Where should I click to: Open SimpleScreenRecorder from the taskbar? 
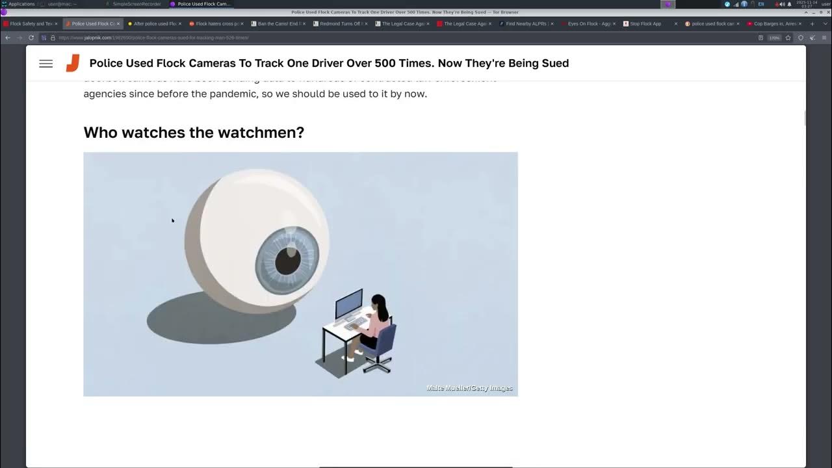pyautogui.click(x=136, y=4)
